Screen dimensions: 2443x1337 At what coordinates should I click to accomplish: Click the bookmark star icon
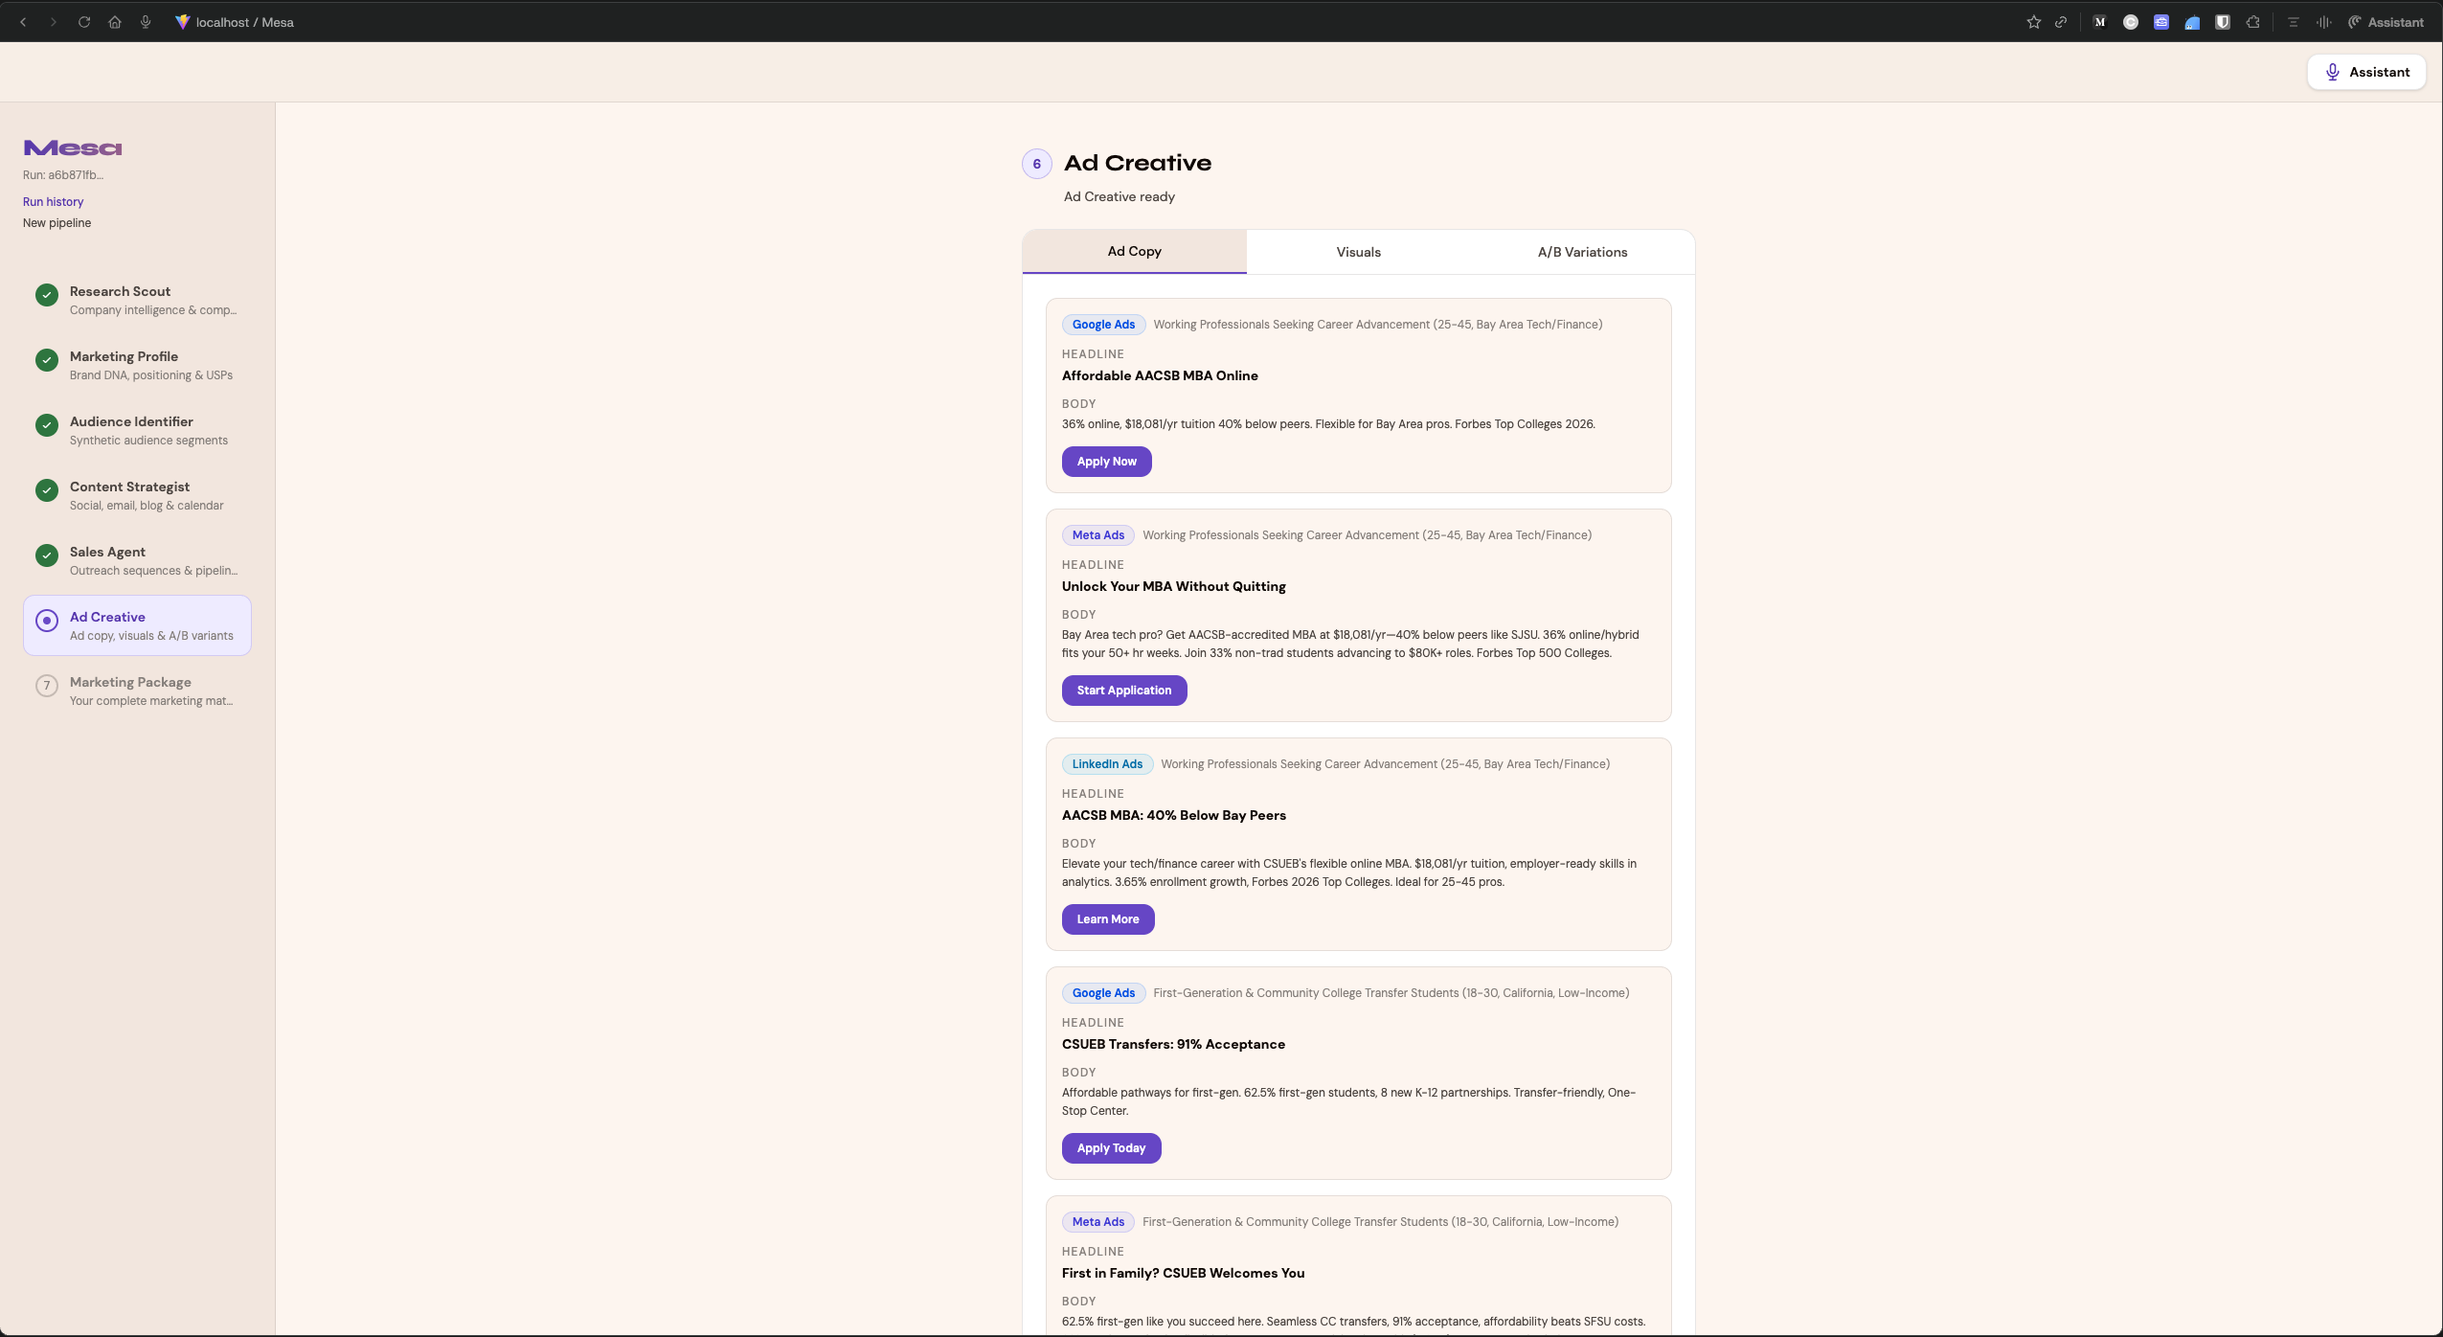(2033, 22)
